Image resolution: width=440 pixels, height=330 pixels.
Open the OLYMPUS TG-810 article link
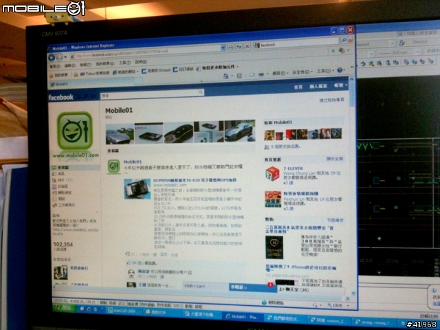point(195,180)
